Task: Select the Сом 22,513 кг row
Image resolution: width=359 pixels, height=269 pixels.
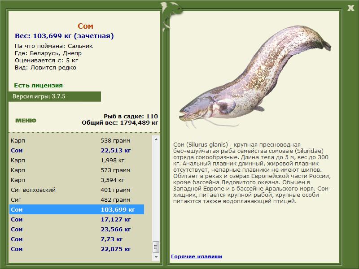Action: coord(77,150)
